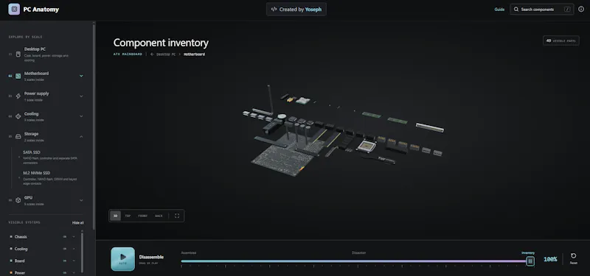Open the Created by Yoseph button
This screenshot has width=590, height=276.
coord(296,10)
